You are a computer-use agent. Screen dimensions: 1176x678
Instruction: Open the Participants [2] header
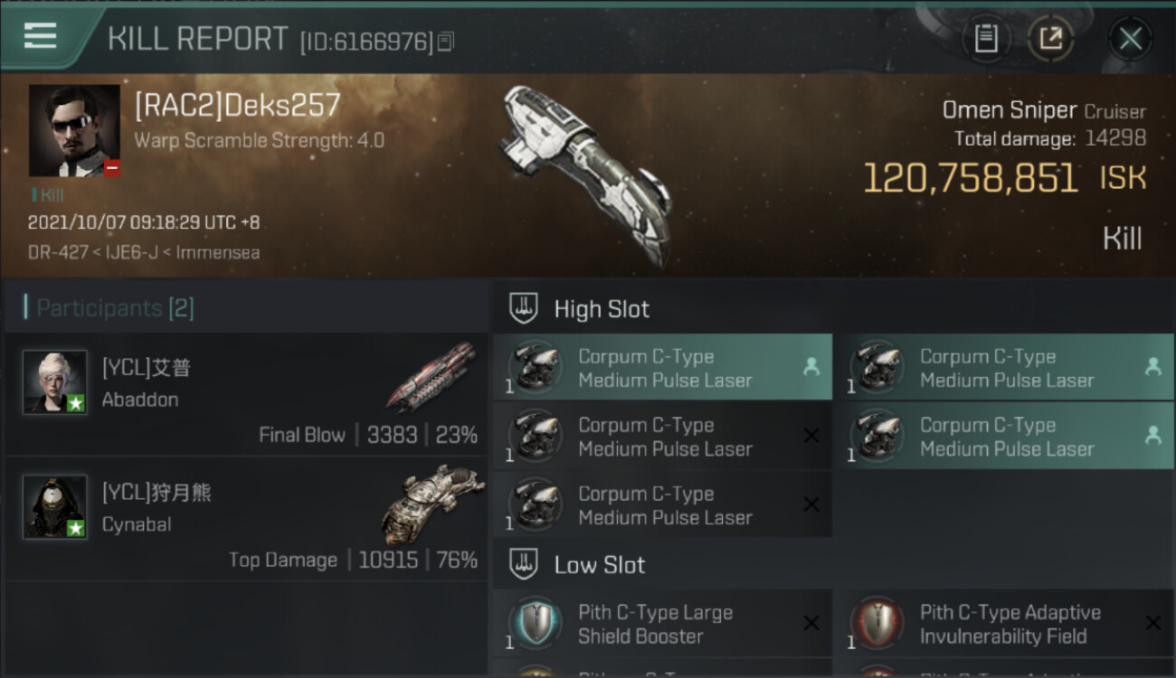(109, 308)
